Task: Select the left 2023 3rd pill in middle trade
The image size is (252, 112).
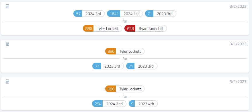Action: point(108,66)
